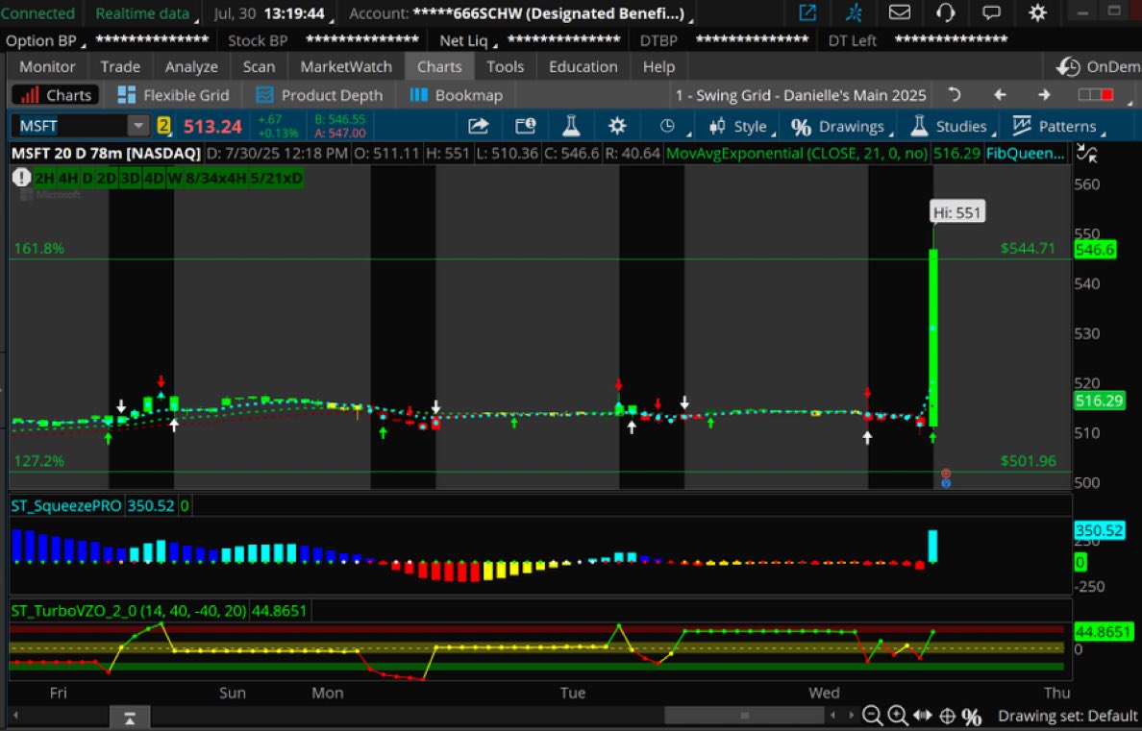Toggle the 8/34x4H label

click(x=215, y=179)
